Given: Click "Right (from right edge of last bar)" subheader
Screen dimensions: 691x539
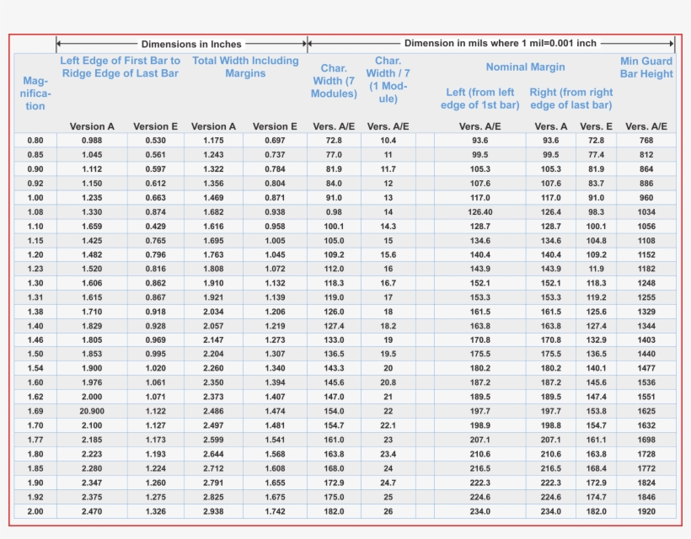Looking at the screenshot, I should pos(571,99).
